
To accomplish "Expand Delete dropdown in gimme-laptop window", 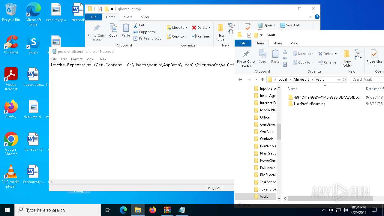I will pos(209,28).
